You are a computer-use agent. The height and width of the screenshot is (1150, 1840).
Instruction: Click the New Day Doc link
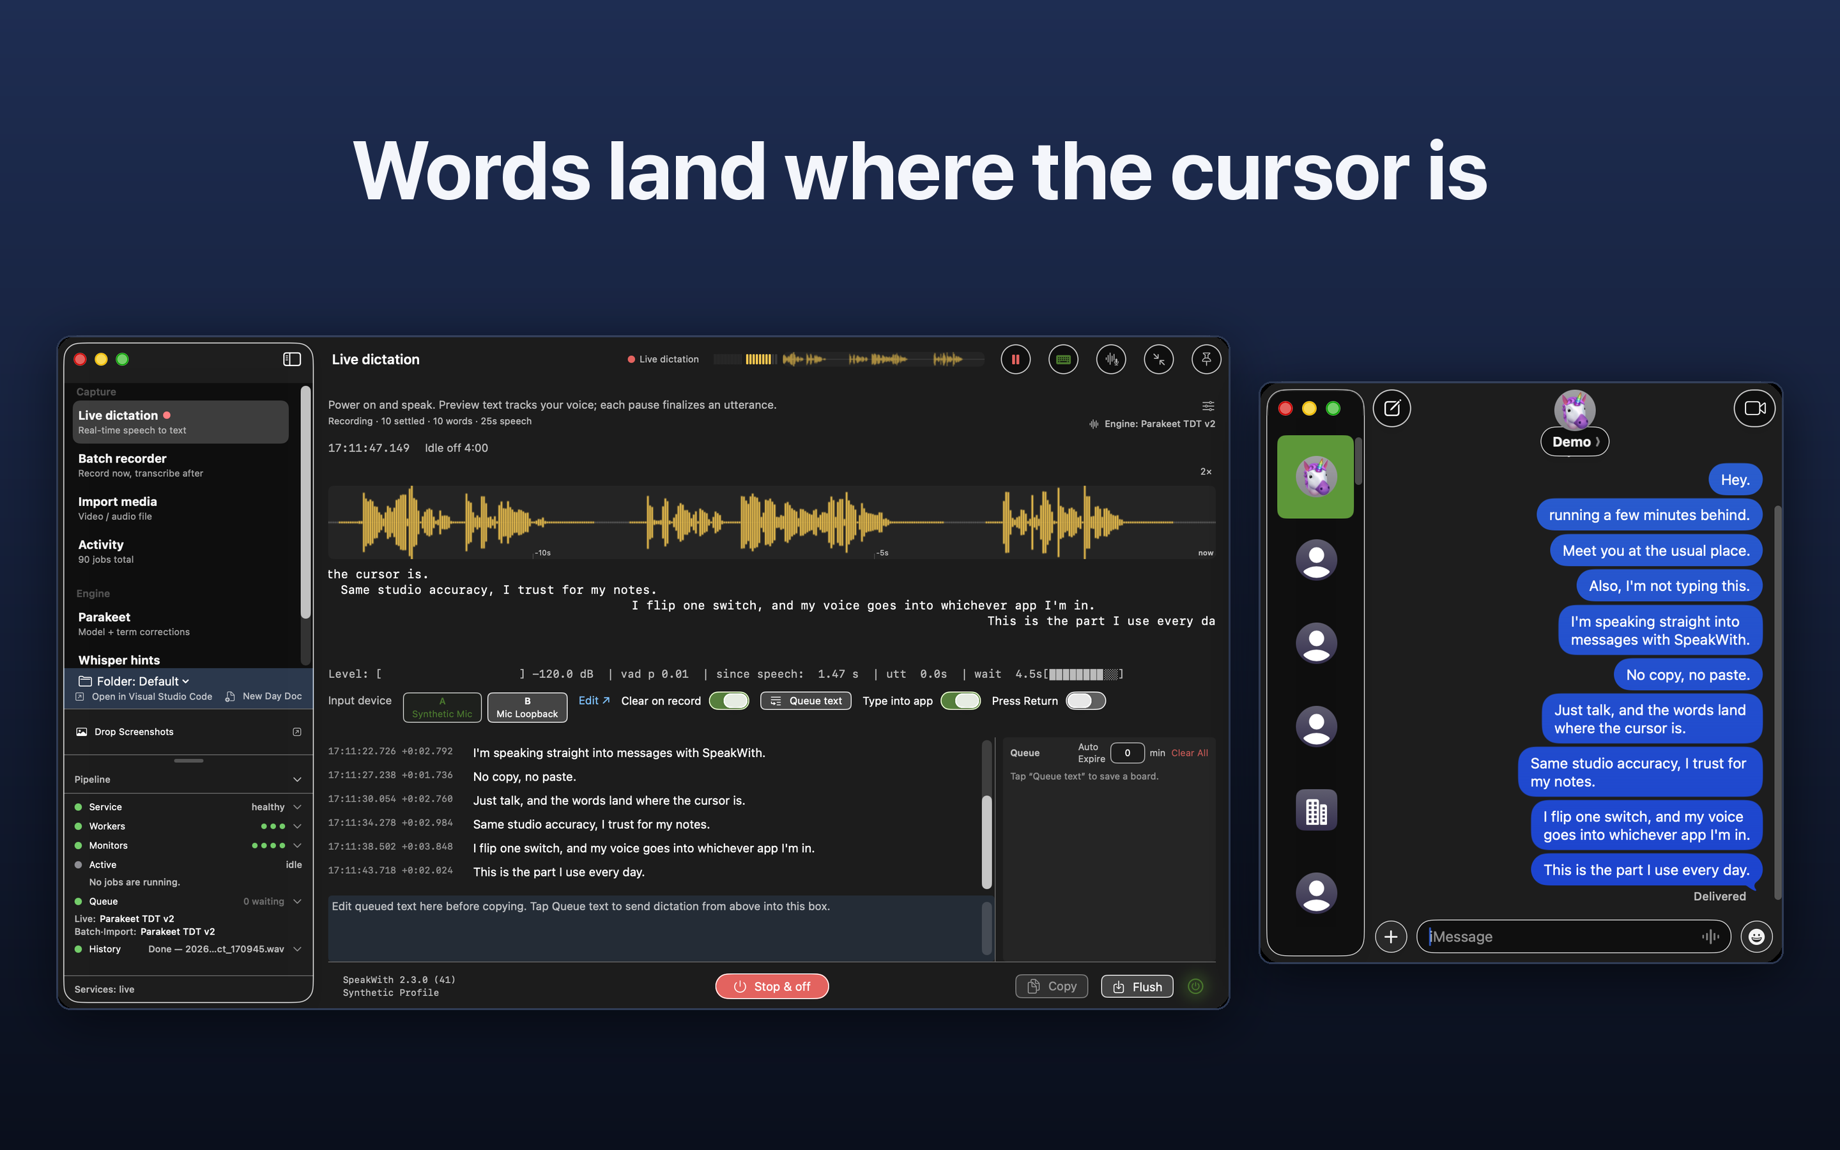(272, 696)
